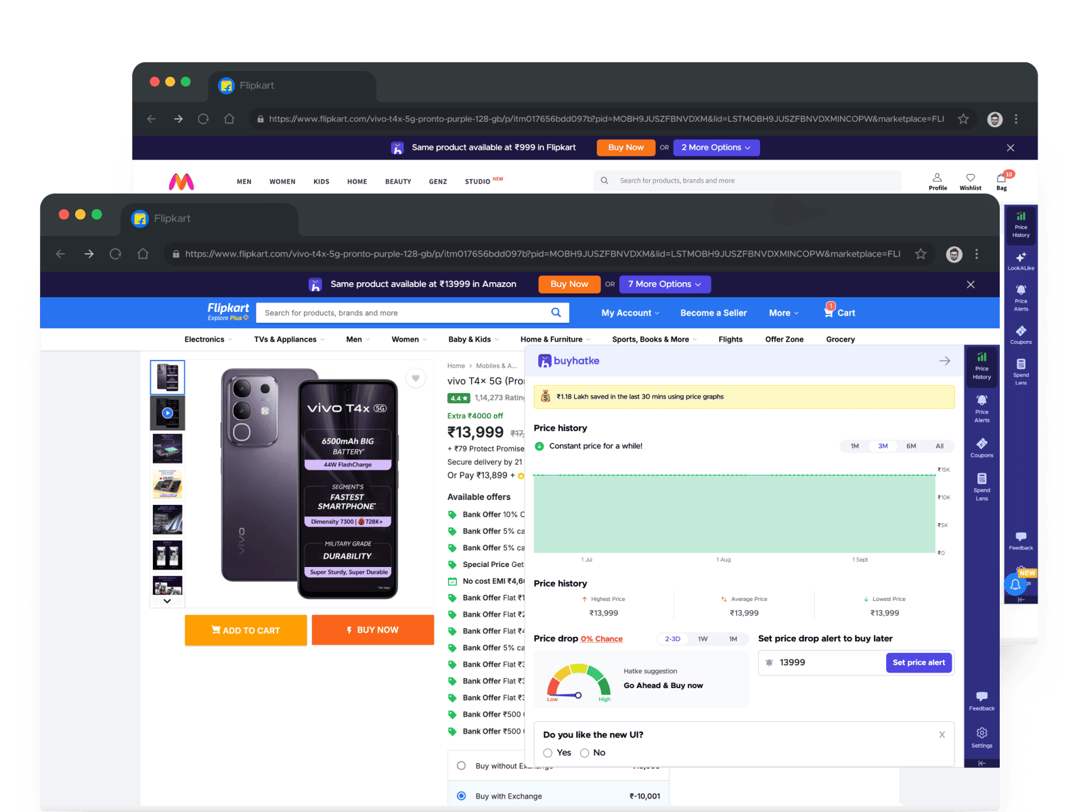Click Buy Now in the back window's banner
Screen dimensions: 1083x812
pos(626,148)
